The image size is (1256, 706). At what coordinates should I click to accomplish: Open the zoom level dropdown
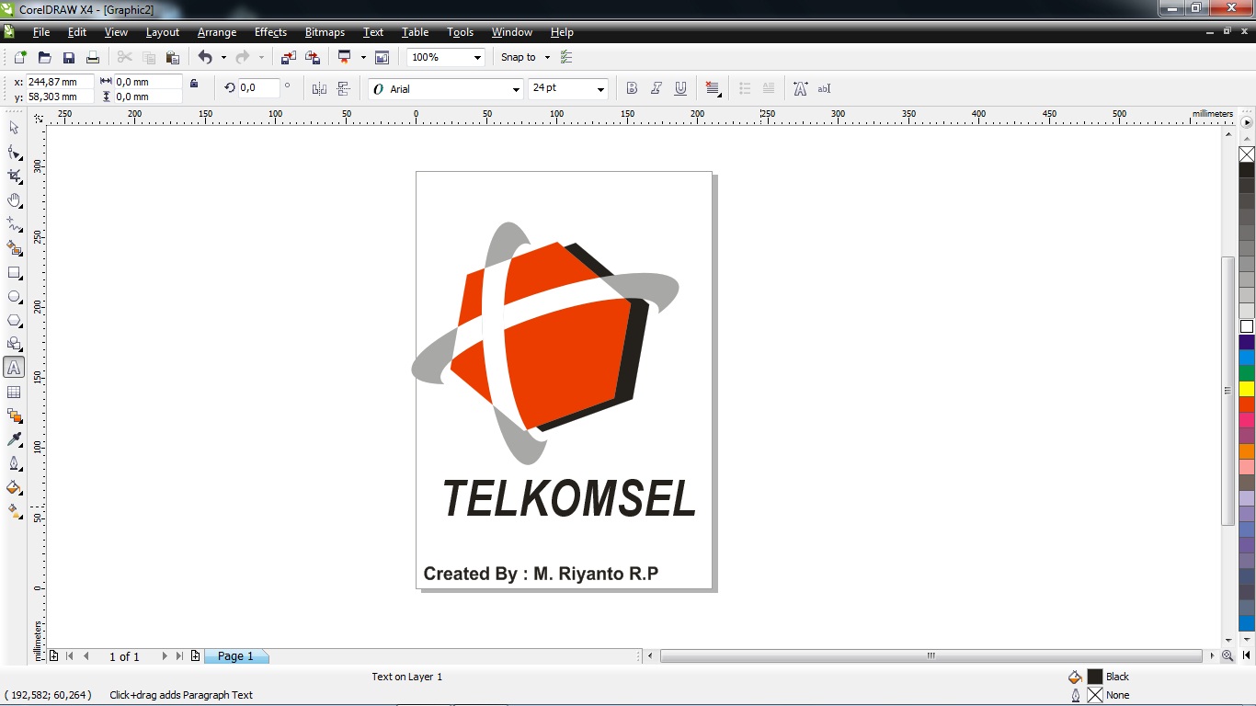pyautogui.click(x=477, y=57)
